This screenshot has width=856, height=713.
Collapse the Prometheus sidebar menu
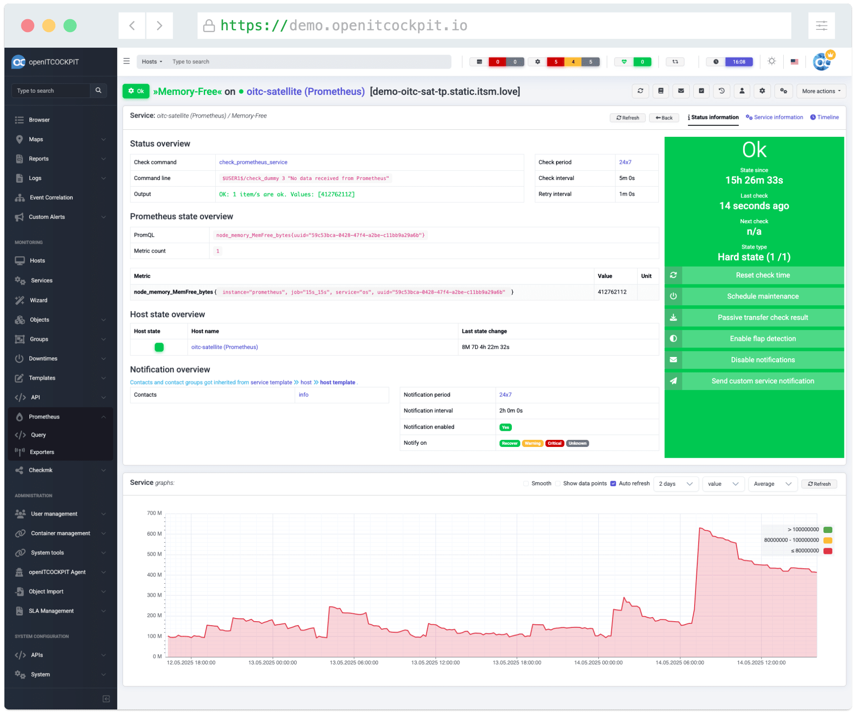[x=60, y=417]
